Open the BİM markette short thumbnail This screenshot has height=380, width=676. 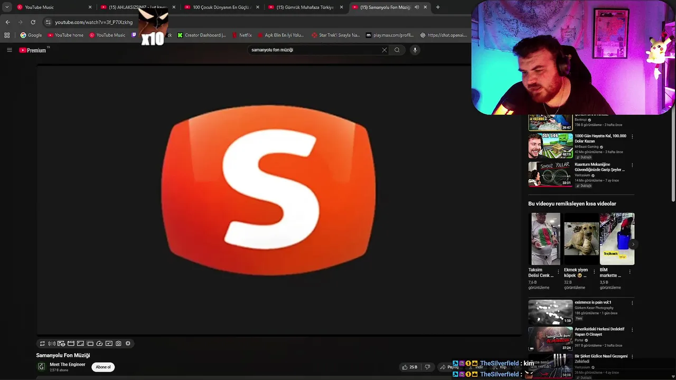click(x=617, y=239)
